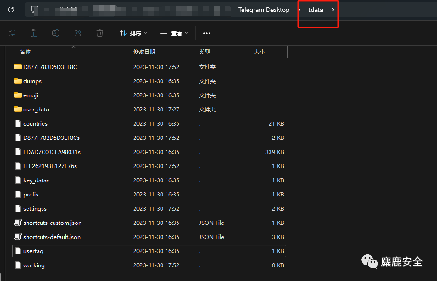Click the 3 KB size of shortcuts-default.json
Viewport: 437px width, 281px height.
pyautogui.click(x=278, y=237)
